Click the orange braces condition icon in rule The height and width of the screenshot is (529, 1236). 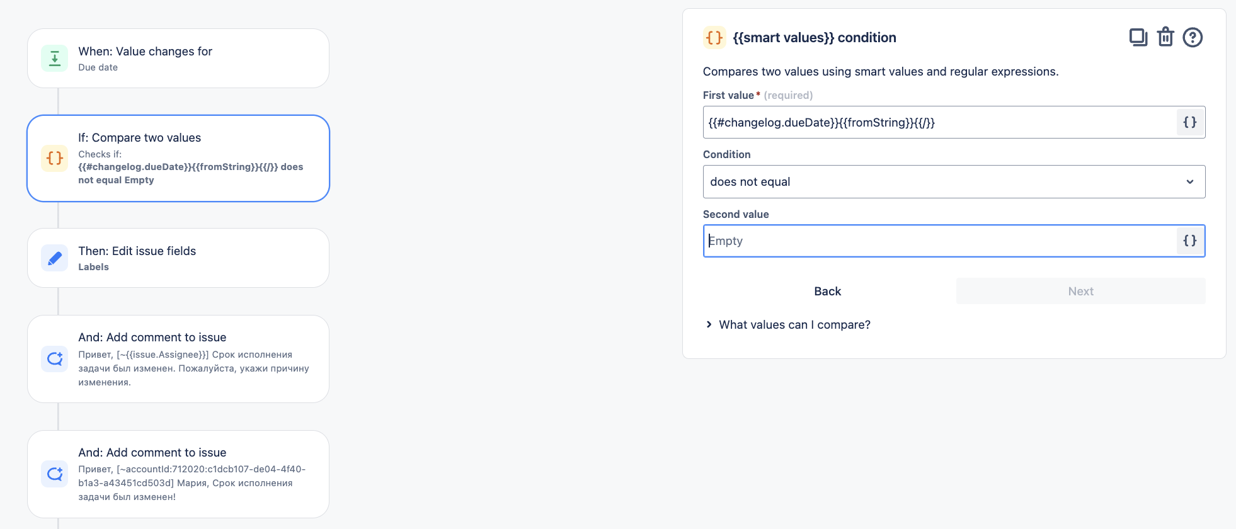[x=55, y=158]
